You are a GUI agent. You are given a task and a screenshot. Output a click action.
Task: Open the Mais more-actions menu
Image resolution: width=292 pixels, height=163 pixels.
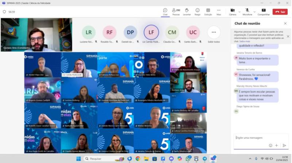[x=219, y=12]
